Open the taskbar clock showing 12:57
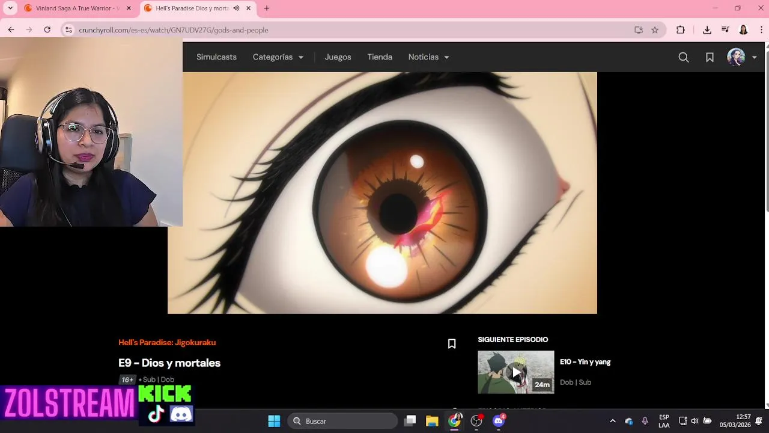 pyautogui.click(x=735, y=421)
